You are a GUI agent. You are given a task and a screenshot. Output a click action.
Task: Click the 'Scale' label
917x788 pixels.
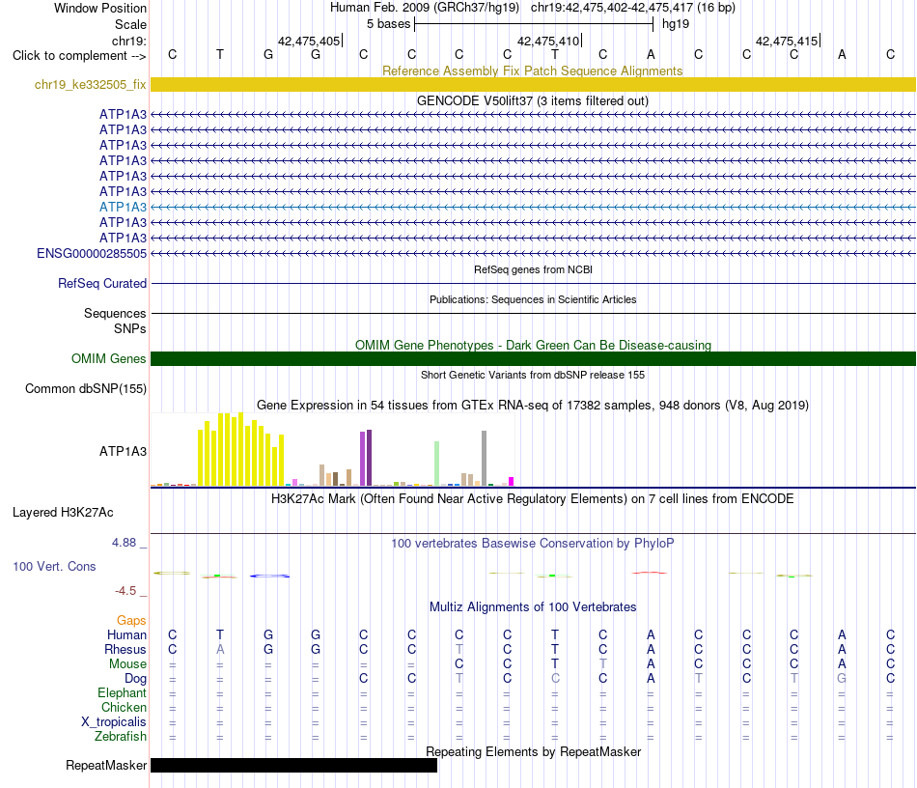point(130,24)
